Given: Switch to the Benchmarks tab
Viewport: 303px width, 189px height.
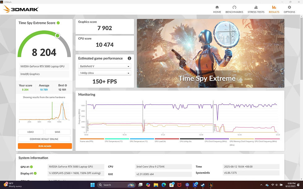Looking at the screenshot, I should (234, 10).
